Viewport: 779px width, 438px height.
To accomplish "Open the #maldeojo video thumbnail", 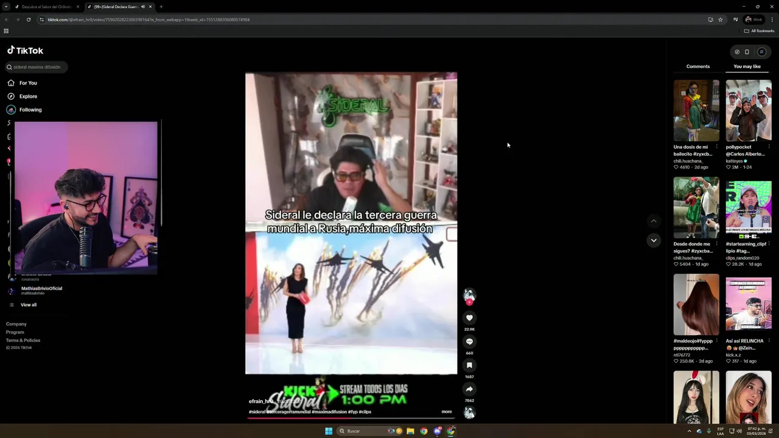I will (696, 304).
